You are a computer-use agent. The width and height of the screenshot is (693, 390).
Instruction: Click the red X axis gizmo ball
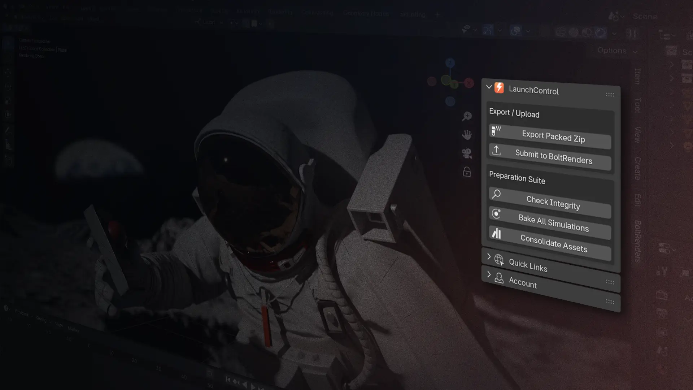coord(469,83)
